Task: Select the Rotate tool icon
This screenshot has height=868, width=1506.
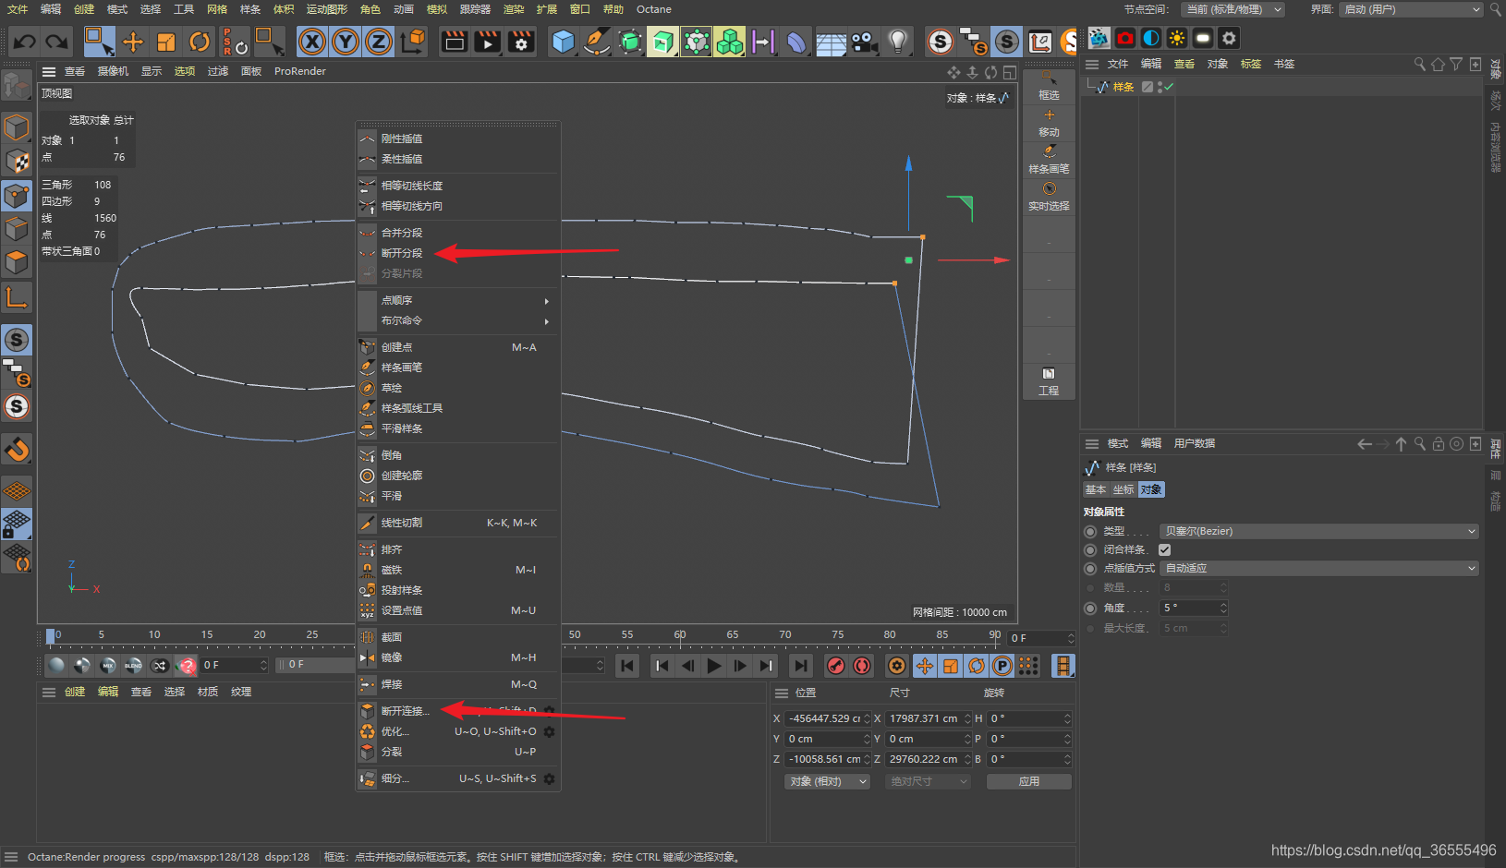Action: tap(200, 42)
